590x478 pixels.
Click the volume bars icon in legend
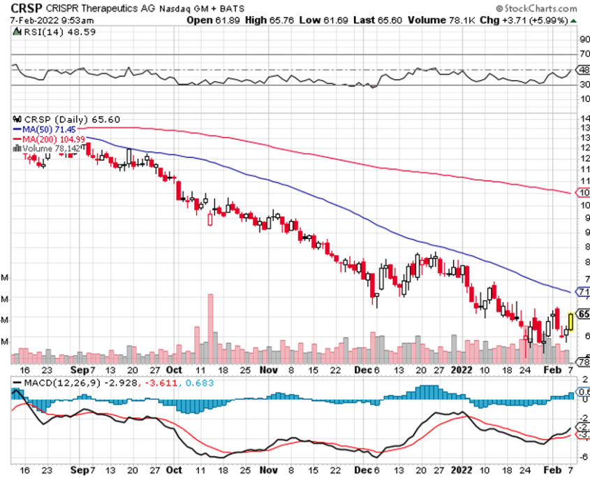point(17,148)
